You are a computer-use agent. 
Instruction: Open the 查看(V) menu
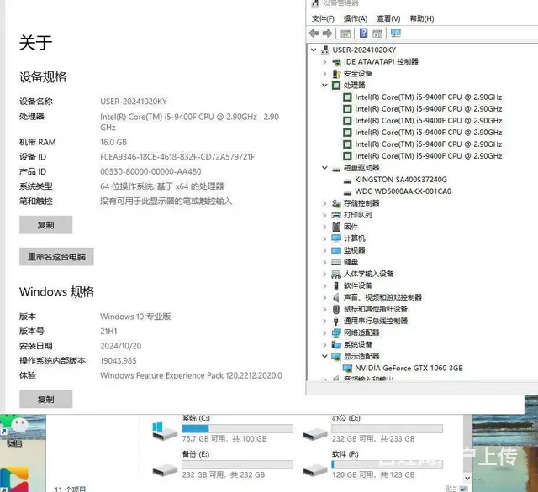tap(388, 18)
